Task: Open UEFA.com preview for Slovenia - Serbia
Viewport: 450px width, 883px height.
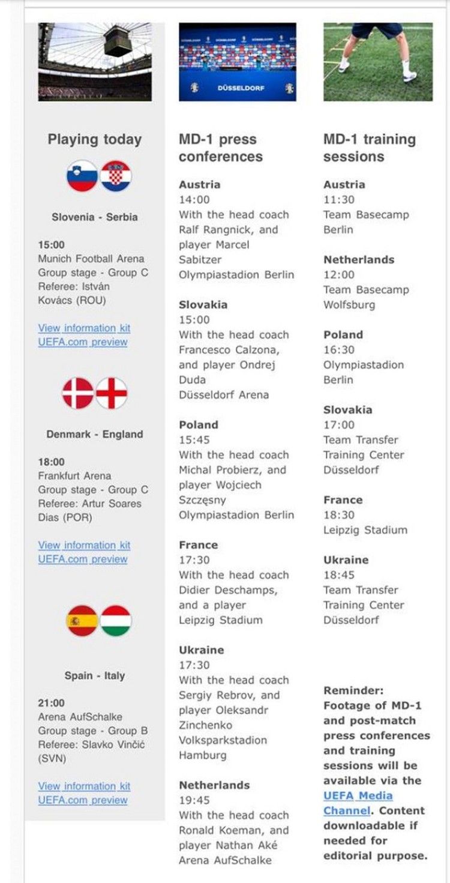Action: point(83,342)
